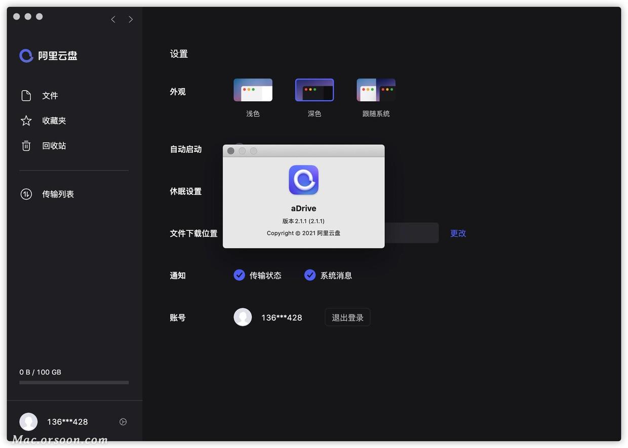Image resolution: width=628 pixels, height=448 pixels.
Task: Open the 收藏夹 favorites star icon
Action: [26, 120]
